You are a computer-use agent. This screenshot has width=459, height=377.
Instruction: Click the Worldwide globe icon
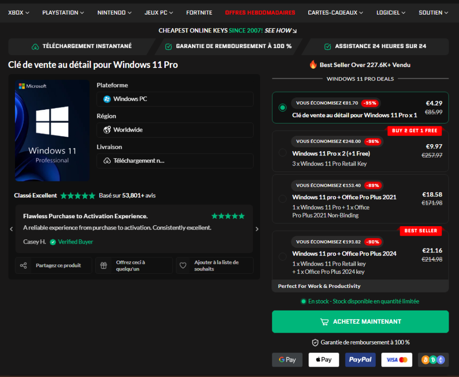(107, 130)
